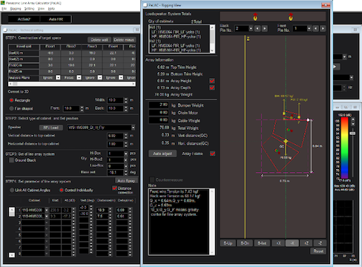Select Rectangle shape option
The height and width of the screenshot is (267, 362).
point(11,100)
